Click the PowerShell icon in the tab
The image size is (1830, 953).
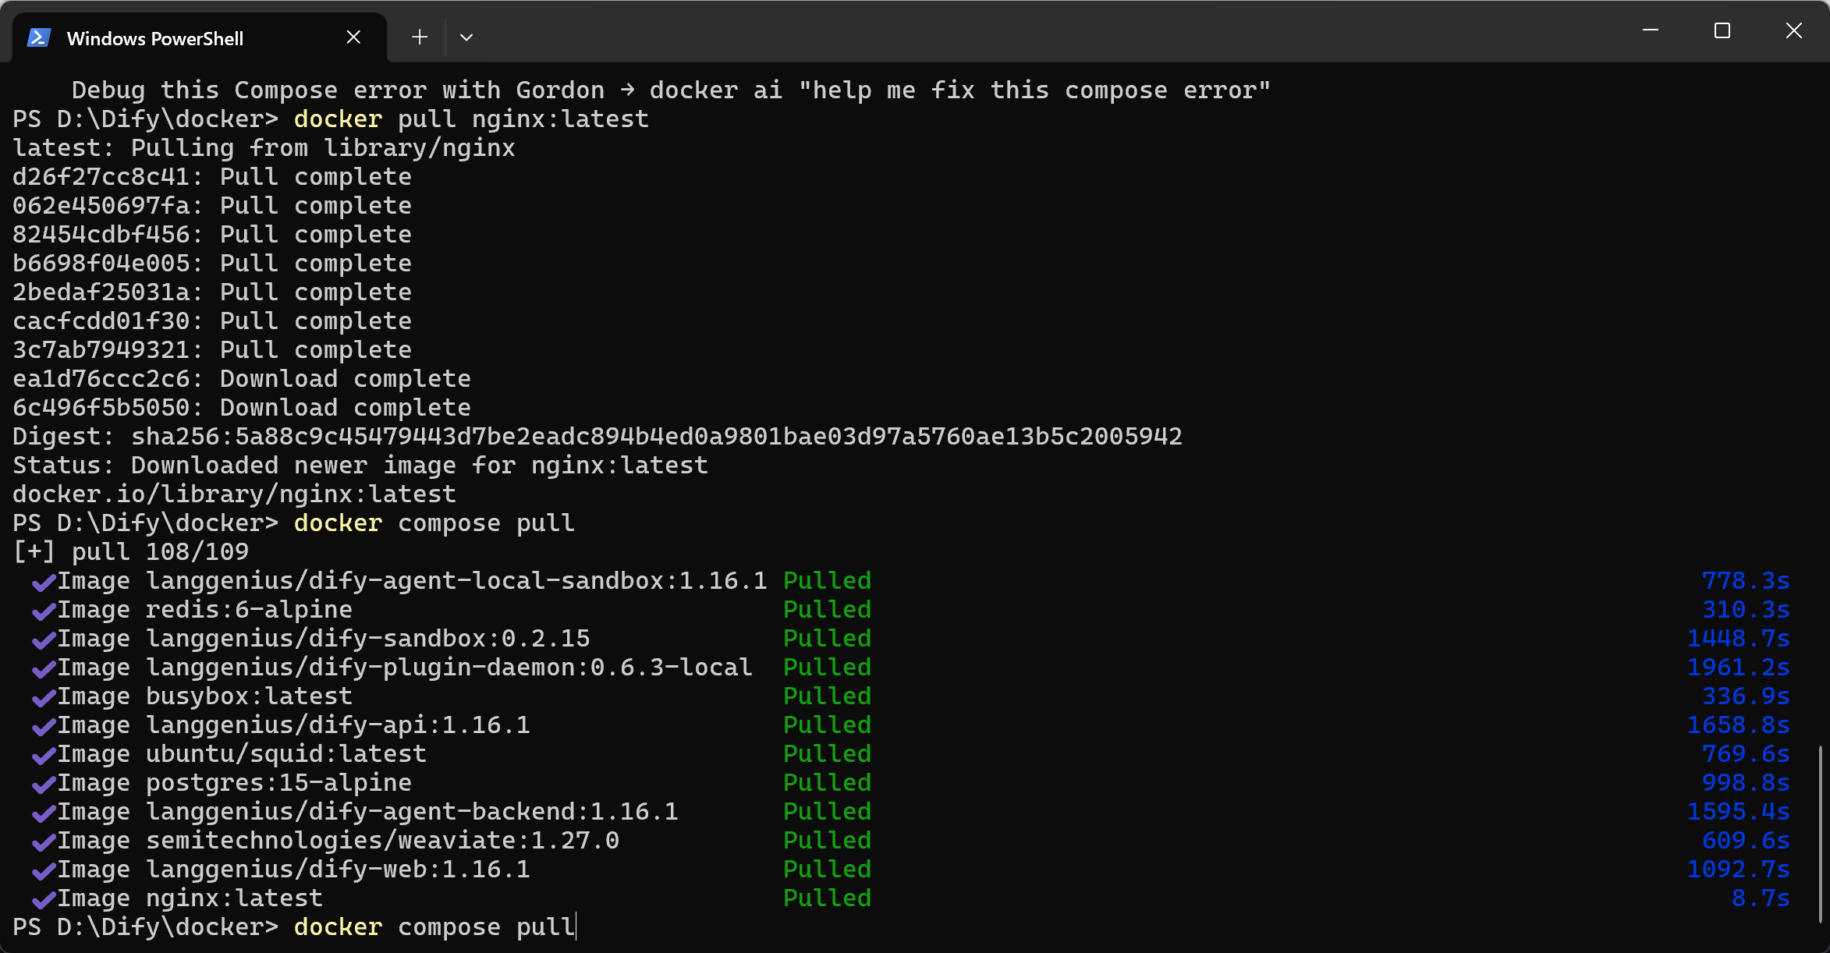(39, 37)
